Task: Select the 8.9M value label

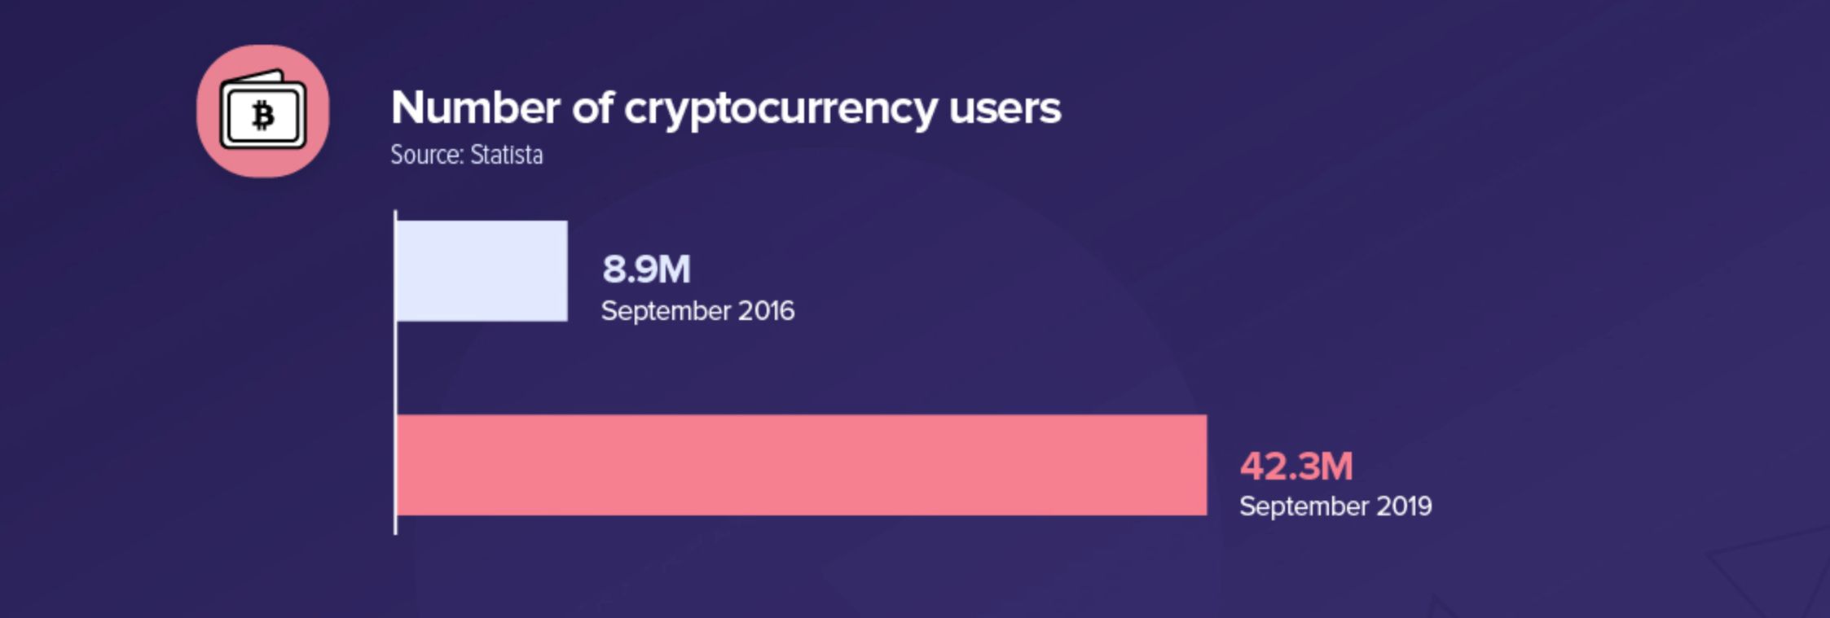Action: pyautogui.click(x=646, y=269)
